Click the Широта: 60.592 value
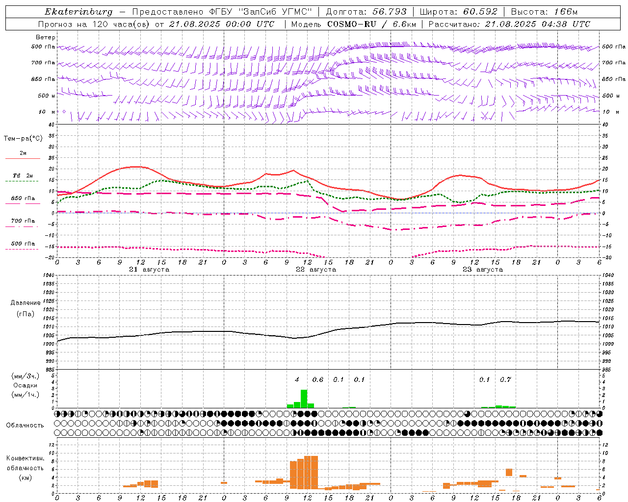 pos(459,12)
